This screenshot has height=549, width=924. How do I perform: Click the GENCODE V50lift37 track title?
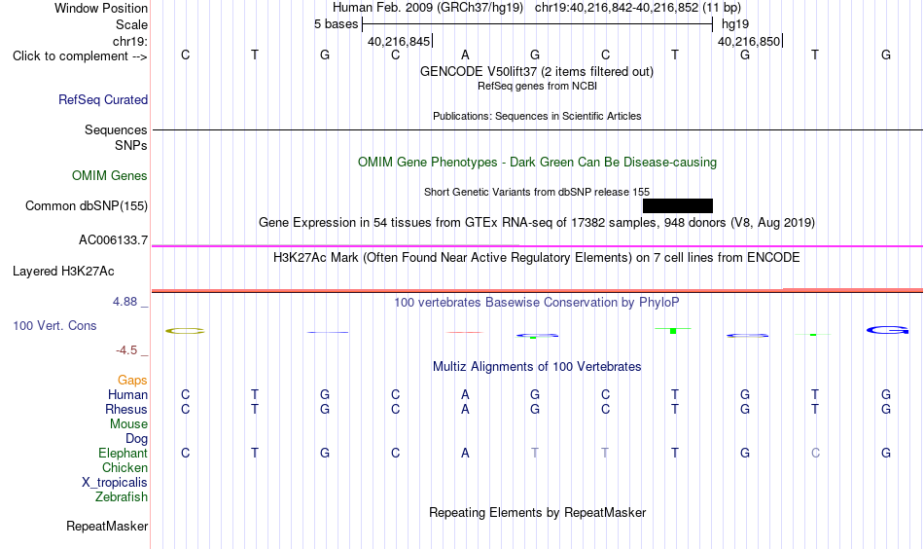pyautogui.click(x=536, y=71)
